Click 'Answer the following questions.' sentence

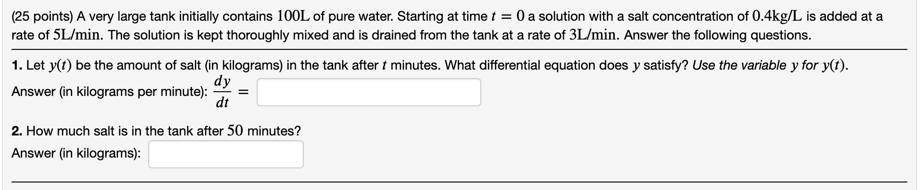[717, 36]
